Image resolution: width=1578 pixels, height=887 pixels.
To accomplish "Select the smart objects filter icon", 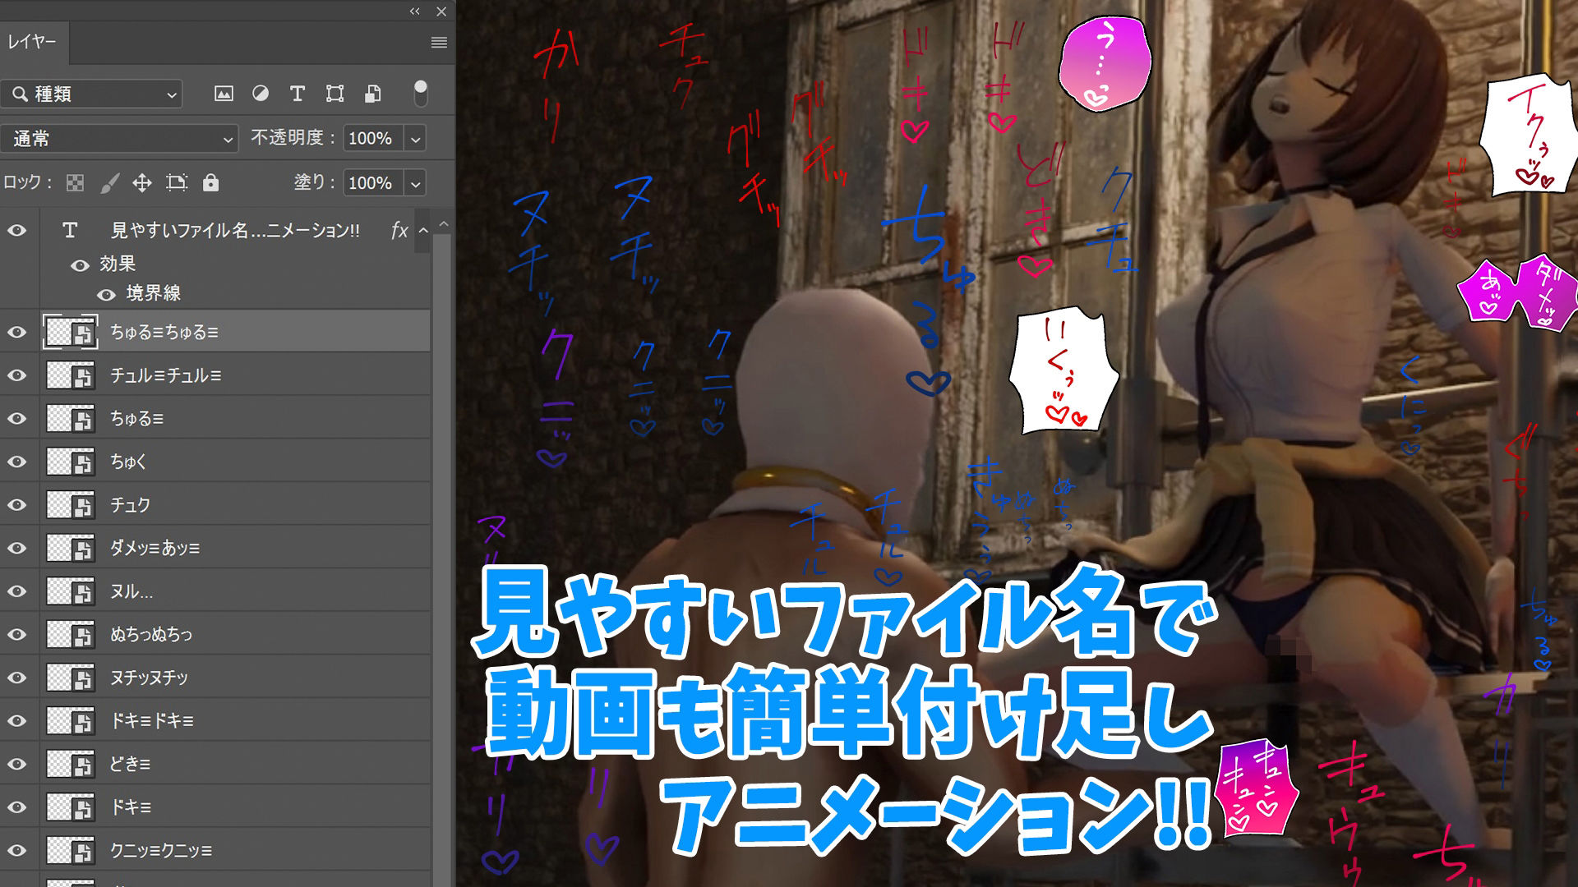I will [372, 94].
